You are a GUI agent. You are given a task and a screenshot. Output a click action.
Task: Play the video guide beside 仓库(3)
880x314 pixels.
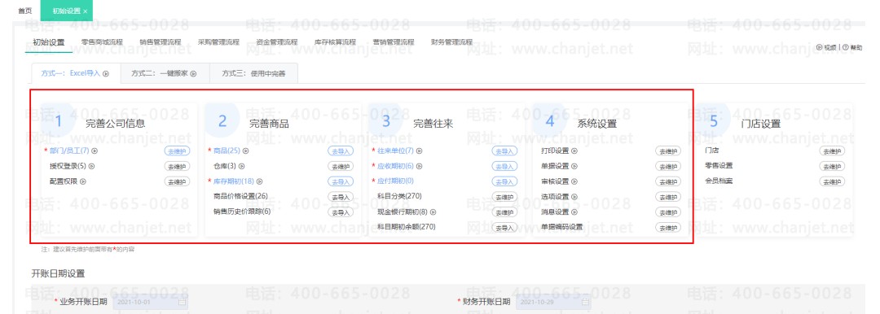coord(242,166)
